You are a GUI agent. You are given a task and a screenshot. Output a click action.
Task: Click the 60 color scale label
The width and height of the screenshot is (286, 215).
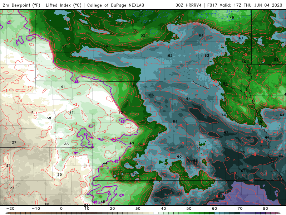click(x=214, y=209)
